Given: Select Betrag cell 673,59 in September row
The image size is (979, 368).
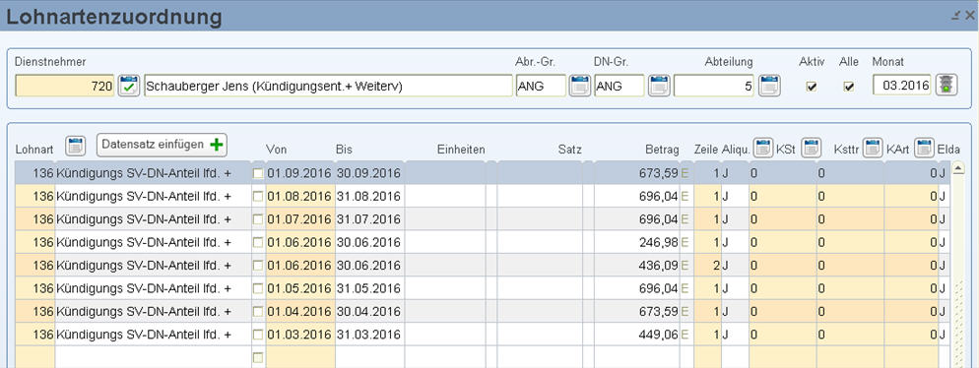Looking at the screenshot, I should (x=637, y=173).
